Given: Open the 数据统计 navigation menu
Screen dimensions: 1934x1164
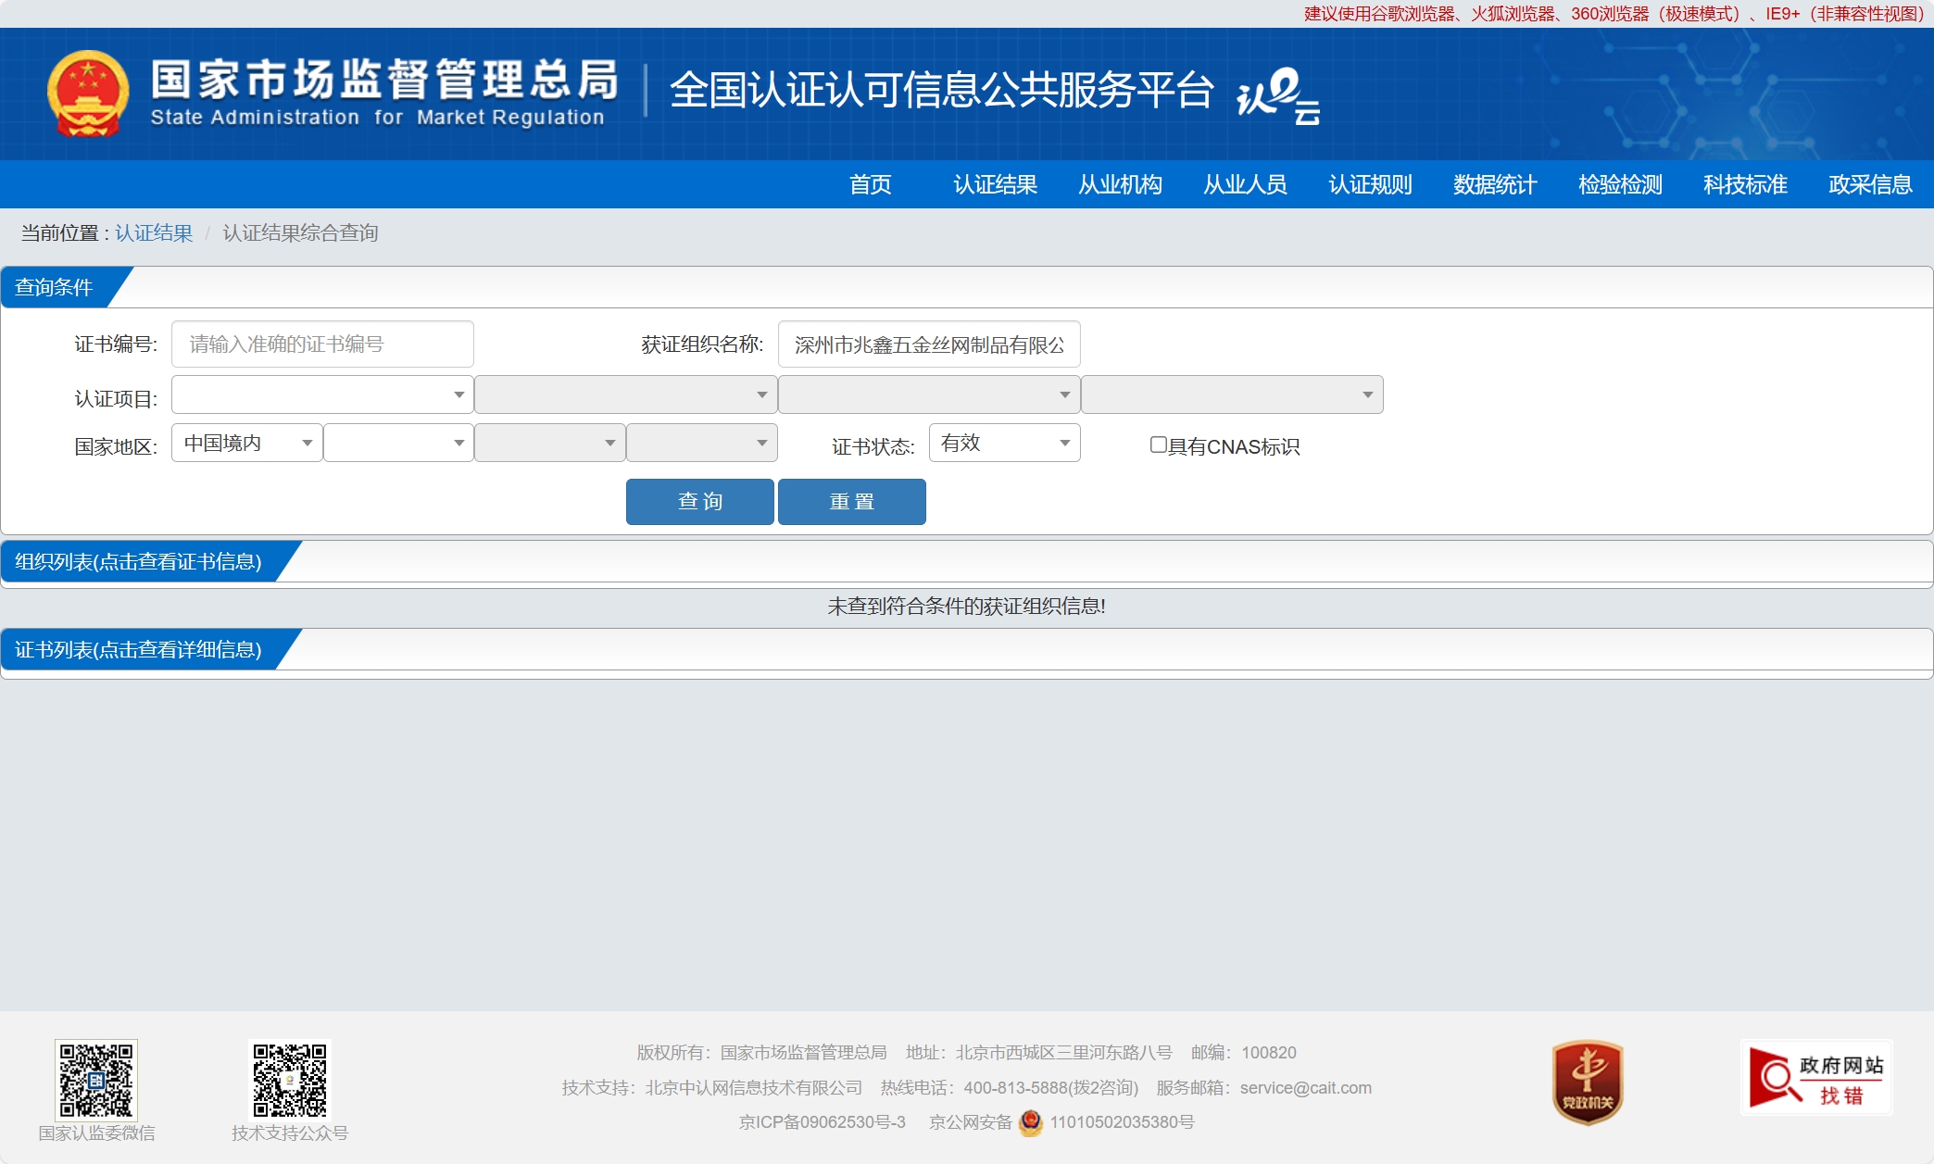Looking at the screenshot, I should [1496, 184].
